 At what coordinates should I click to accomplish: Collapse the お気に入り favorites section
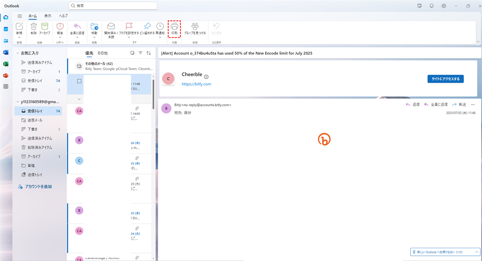pyautogui.click(x=17, y=53)
